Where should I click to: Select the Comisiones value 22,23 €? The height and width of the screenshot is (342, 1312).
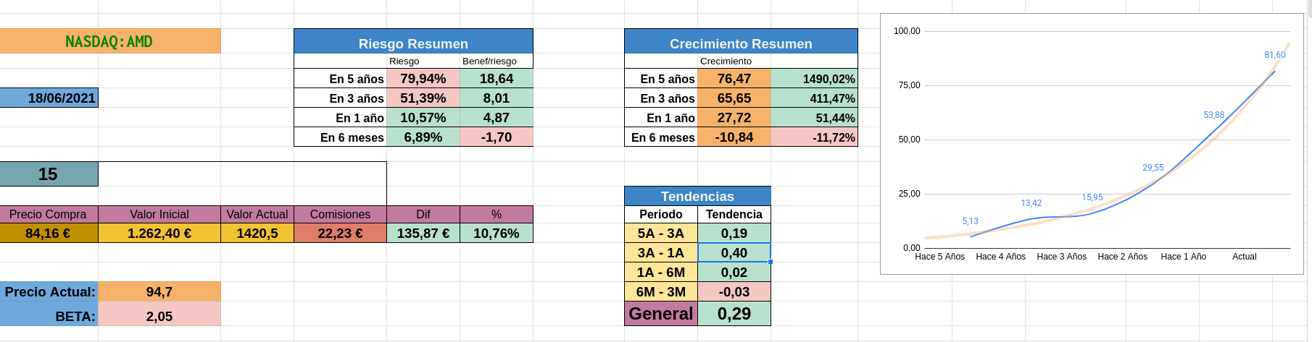pos(340,234)
